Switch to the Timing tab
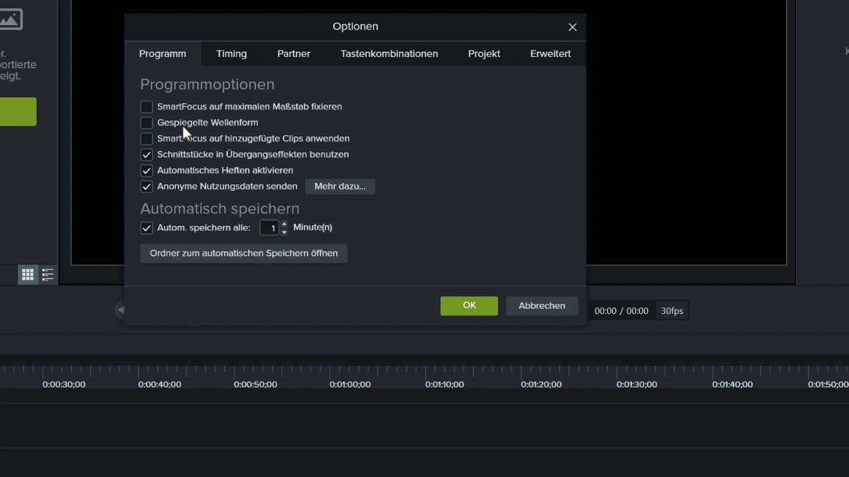849x477 pixels. pos(231,54)
